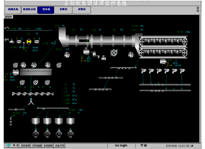Click the 设备代号 button in the bottom bar
The height and width of the screenshot is (149, 205).
click(59, 146)
